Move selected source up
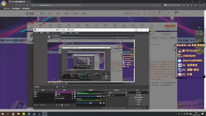 point(65,105)
